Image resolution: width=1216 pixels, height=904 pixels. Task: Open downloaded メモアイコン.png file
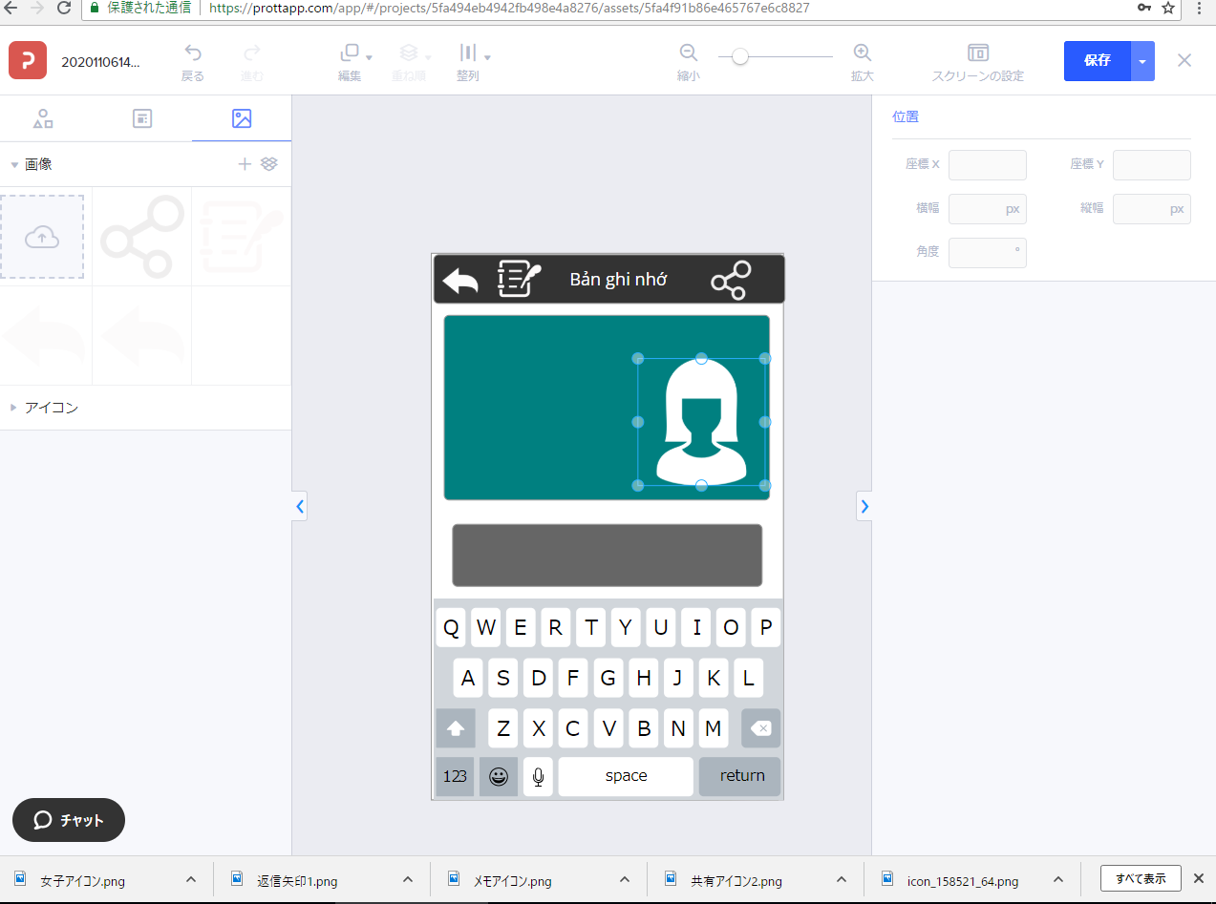(513, 880)
